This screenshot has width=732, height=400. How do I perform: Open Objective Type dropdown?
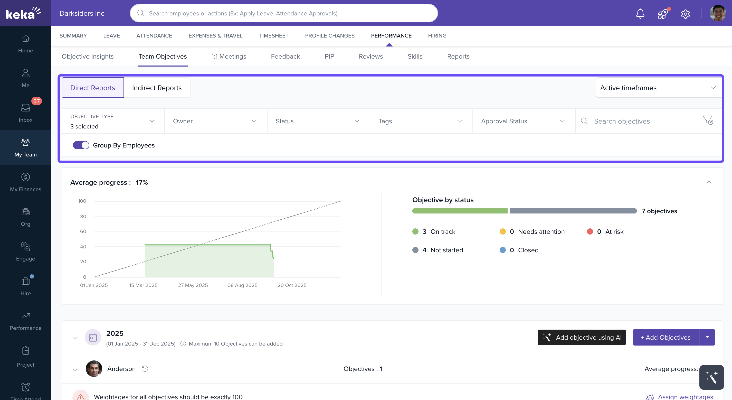[113, 121]
